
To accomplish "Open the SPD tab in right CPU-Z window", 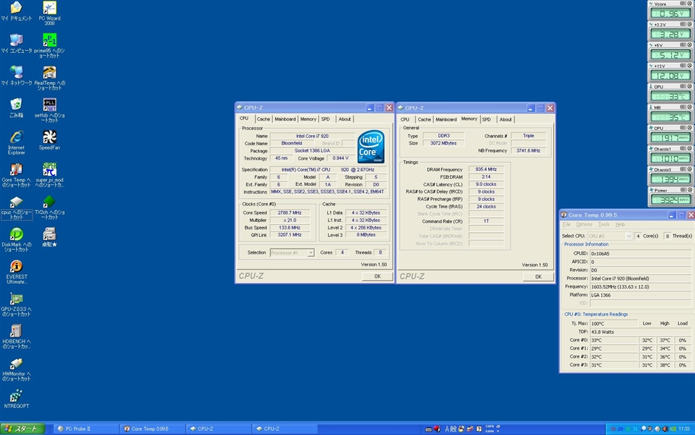I will 486,119.
